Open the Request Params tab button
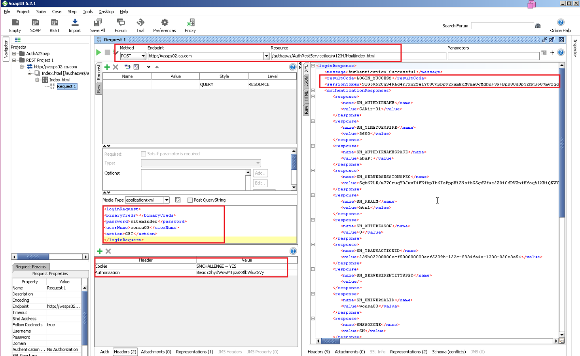580x356 pixels. tap(30, 267)
